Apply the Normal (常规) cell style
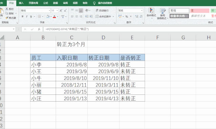The width and height of the screenshot is (216, 129). (x=179, y=10)
